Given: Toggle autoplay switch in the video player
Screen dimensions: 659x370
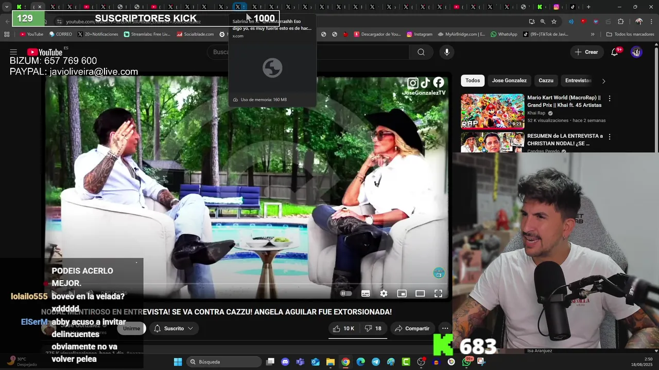Looking at the screenshot, I should 346,293.
